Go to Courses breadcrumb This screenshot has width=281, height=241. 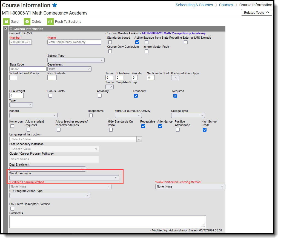pos(226,5)
